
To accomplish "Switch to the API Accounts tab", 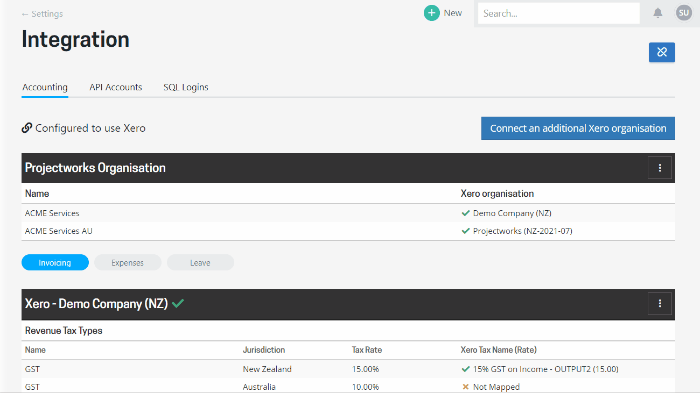I will pyautogui.click(x=115, y=87).
